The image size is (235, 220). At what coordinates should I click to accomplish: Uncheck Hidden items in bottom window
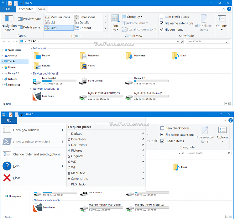point(162,141)
